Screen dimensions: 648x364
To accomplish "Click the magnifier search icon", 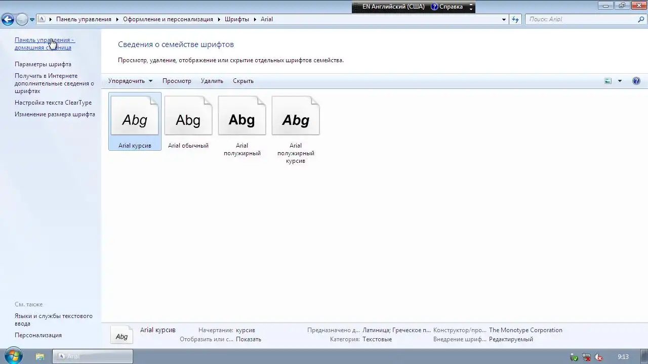I will pos(641,19).
